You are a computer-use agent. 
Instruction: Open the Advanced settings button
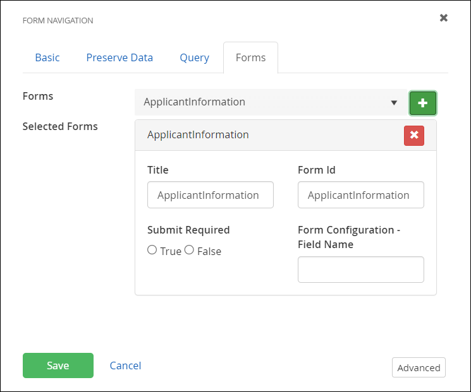tap(419, 367)
